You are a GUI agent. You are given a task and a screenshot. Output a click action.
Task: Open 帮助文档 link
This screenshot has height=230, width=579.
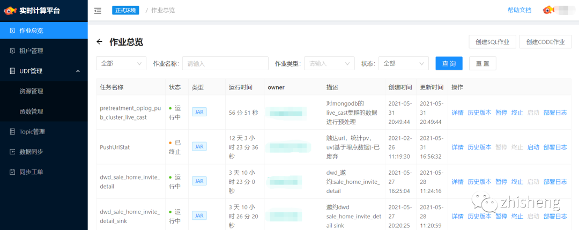[x=519, y=10]
